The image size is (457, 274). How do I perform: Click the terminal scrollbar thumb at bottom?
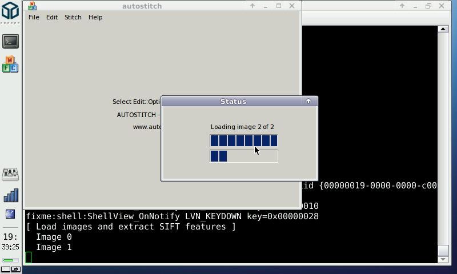443,250
